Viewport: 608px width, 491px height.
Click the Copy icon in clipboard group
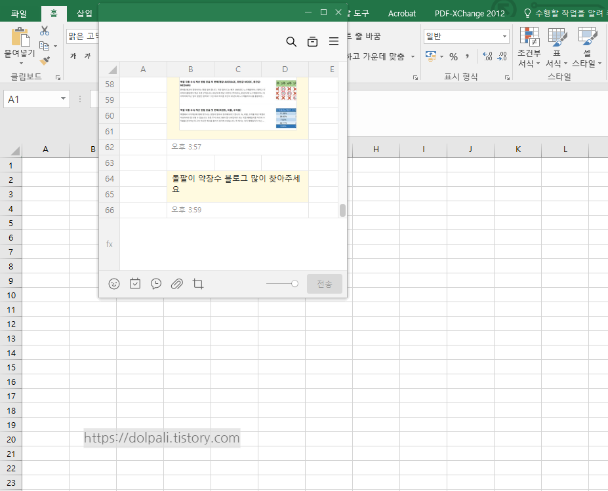pos(45,46)
